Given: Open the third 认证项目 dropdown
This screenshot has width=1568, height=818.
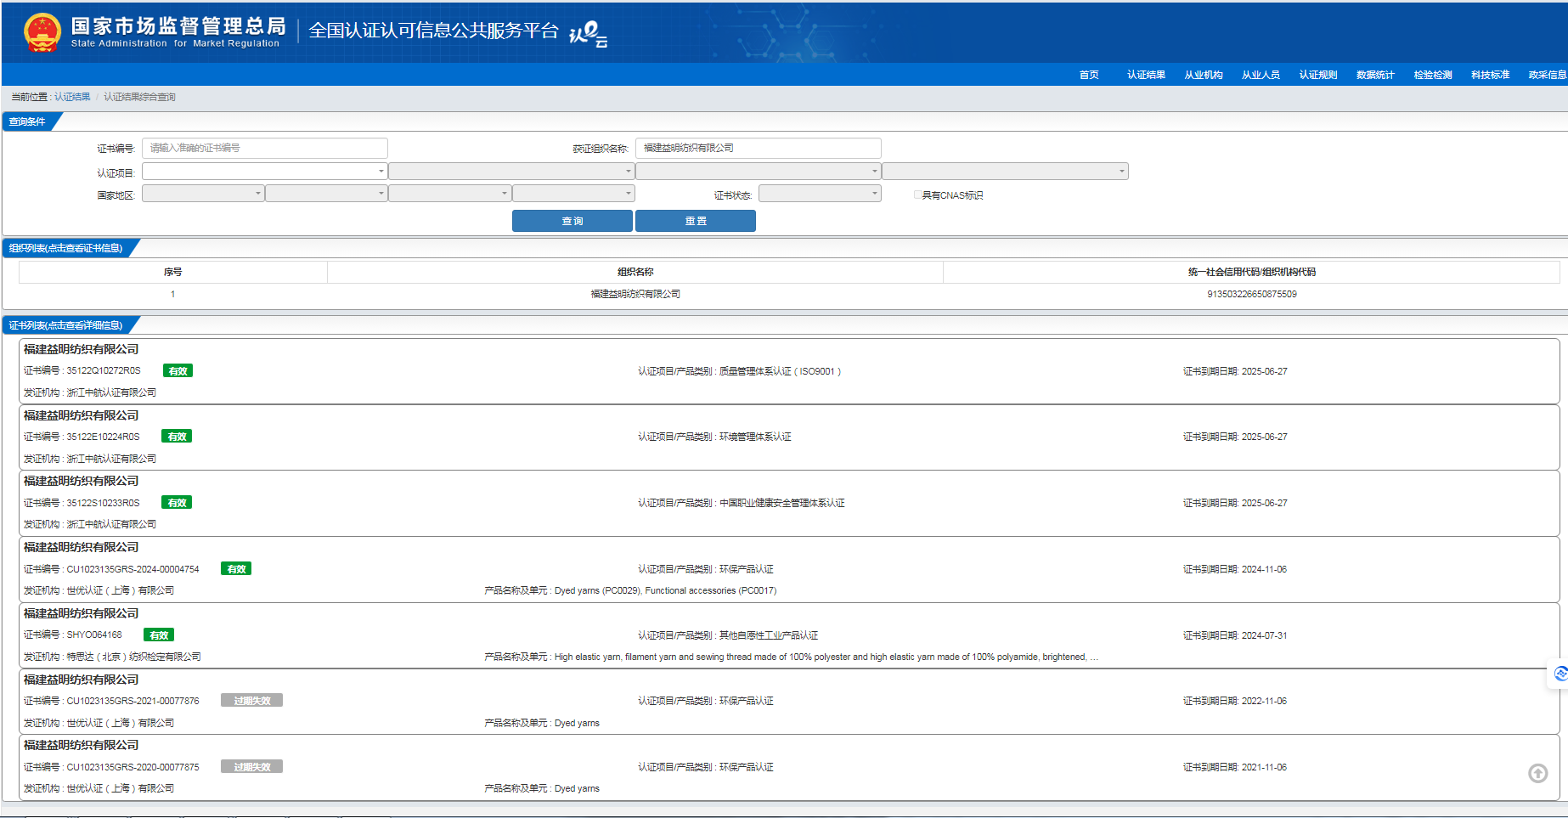Looking at the screenshot, I should pos(759,171).
